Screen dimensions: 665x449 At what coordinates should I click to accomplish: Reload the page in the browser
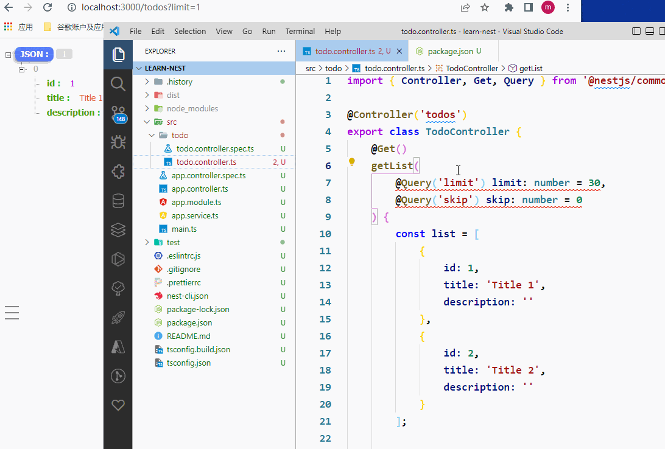tap(47, 8)
